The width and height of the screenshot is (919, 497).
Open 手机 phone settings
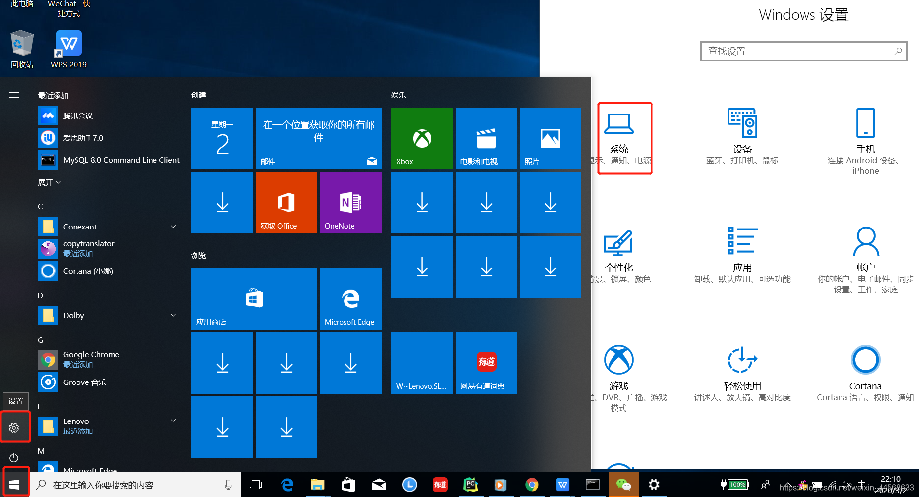[865, 141]
